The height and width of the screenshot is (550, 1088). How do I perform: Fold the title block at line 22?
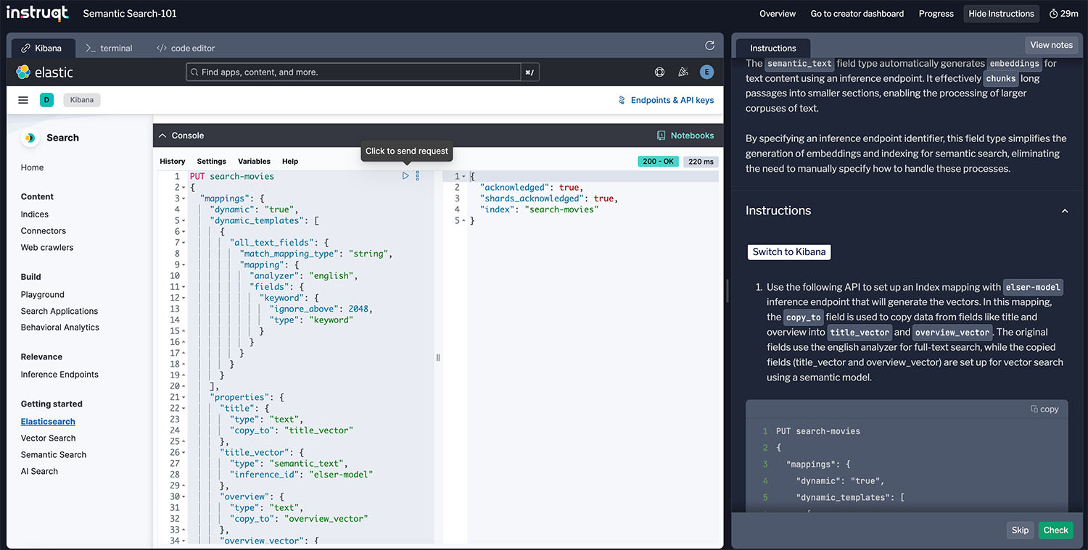pyautogui.click(x=184, y=408)
